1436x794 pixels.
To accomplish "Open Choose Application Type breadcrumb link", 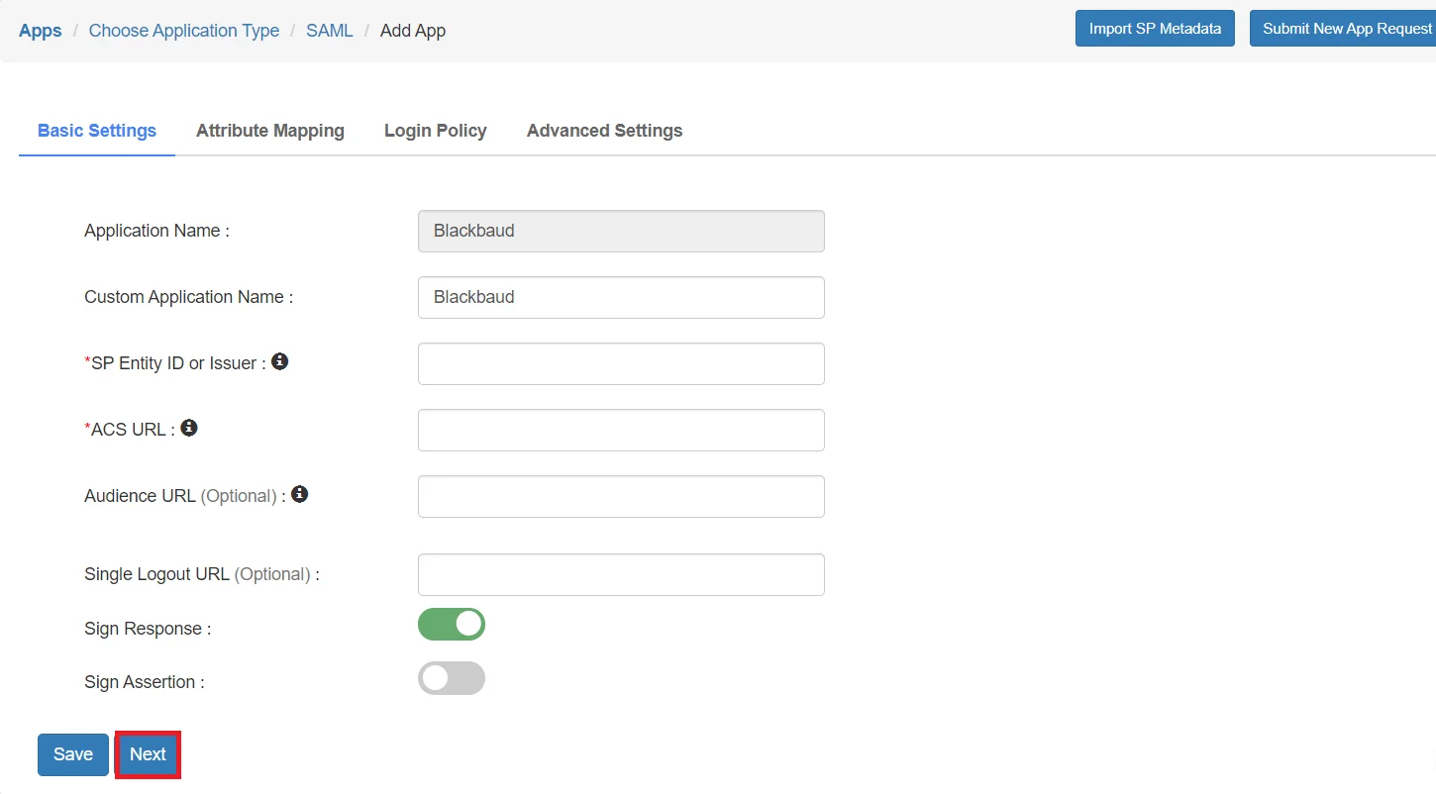I will [x=184, y=31].
